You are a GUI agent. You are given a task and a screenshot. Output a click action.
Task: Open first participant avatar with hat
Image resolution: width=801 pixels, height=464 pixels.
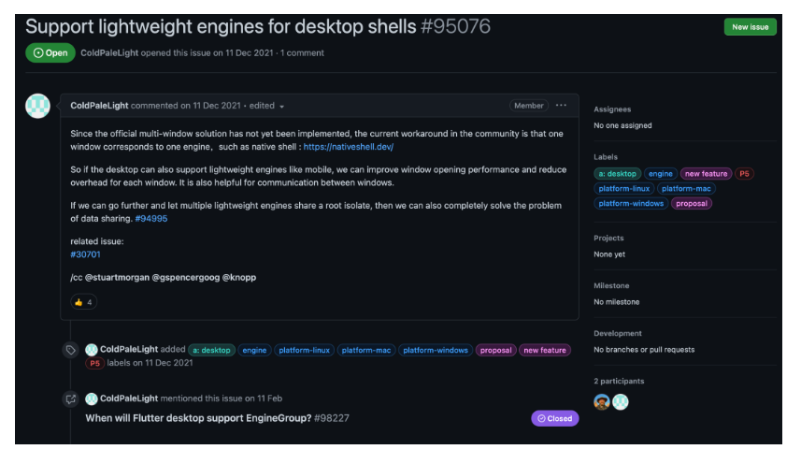click(x=602, y=401)
